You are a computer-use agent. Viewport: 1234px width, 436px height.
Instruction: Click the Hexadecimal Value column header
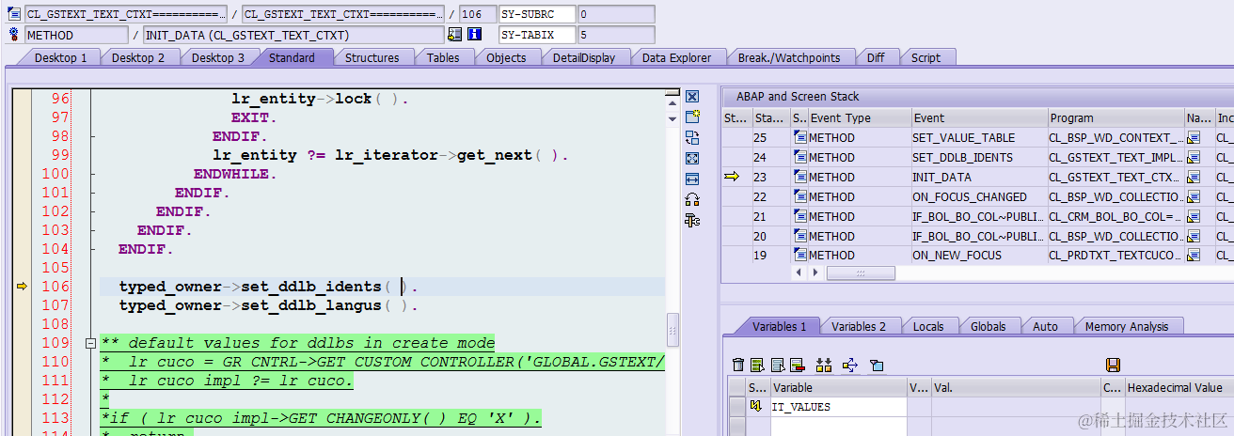tap(1179, 387)
